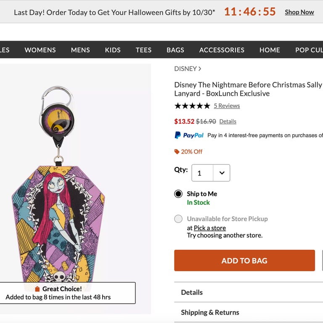The image size is (323, 323).
Task: Click the orange 20% Off tag icon
Action: 177,152
